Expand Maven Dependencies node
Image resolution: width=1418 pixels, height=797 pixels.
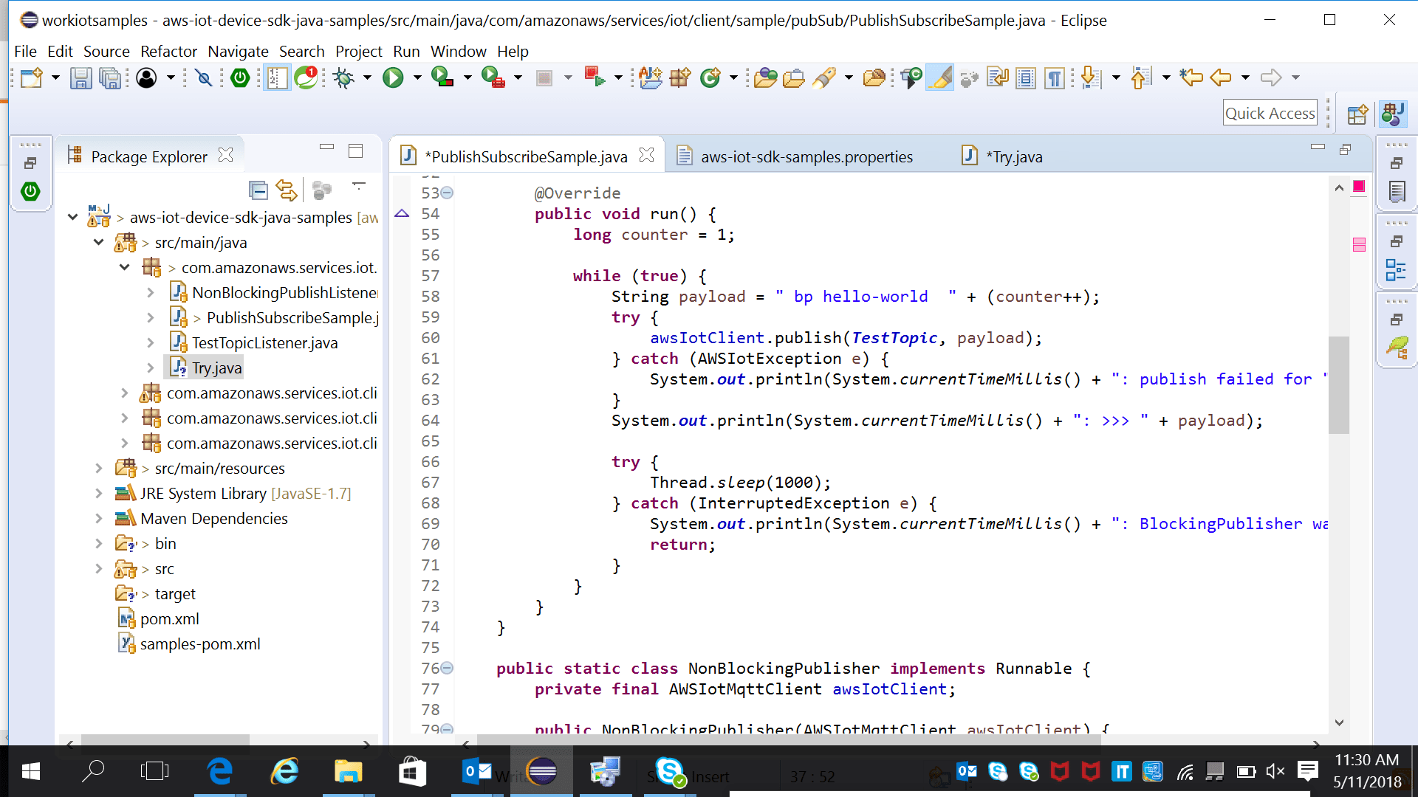(98, 518)
